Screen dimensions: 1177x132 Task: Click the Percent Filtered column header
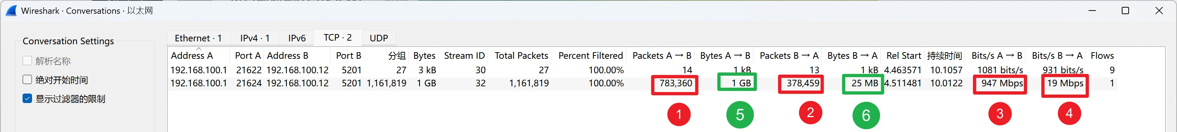coord(590,55)
